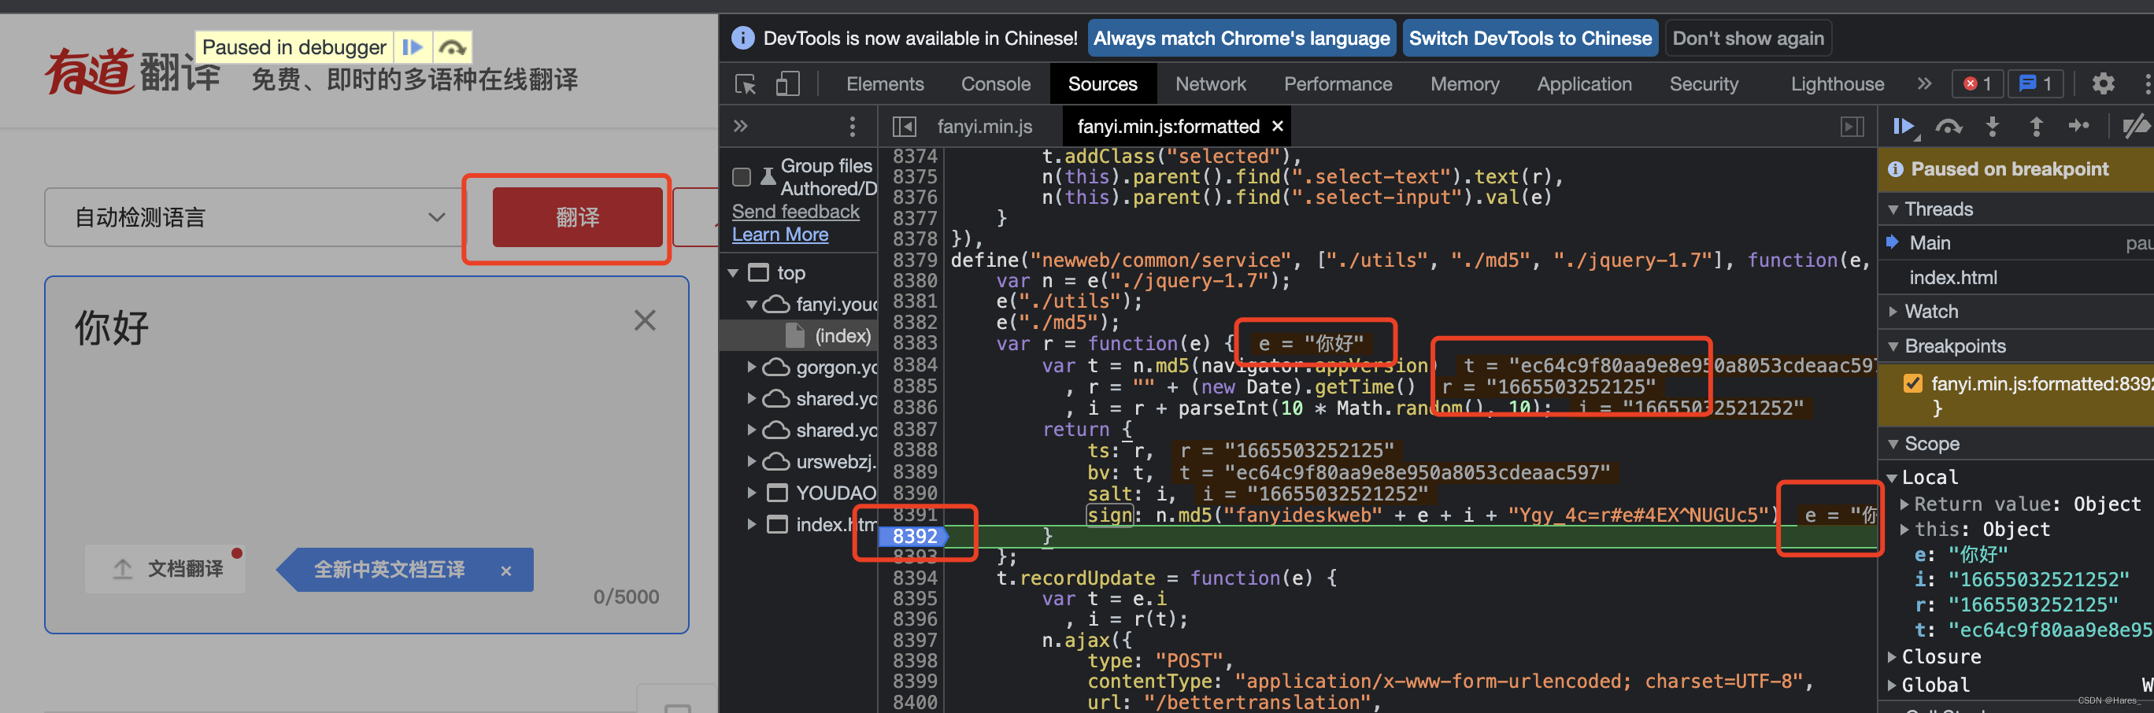The image size is (2154, 713).
Task: Toggle breakpoint fanyi.min.js:formatted:8392 checkbox
Action: (x=1912, y=382)
